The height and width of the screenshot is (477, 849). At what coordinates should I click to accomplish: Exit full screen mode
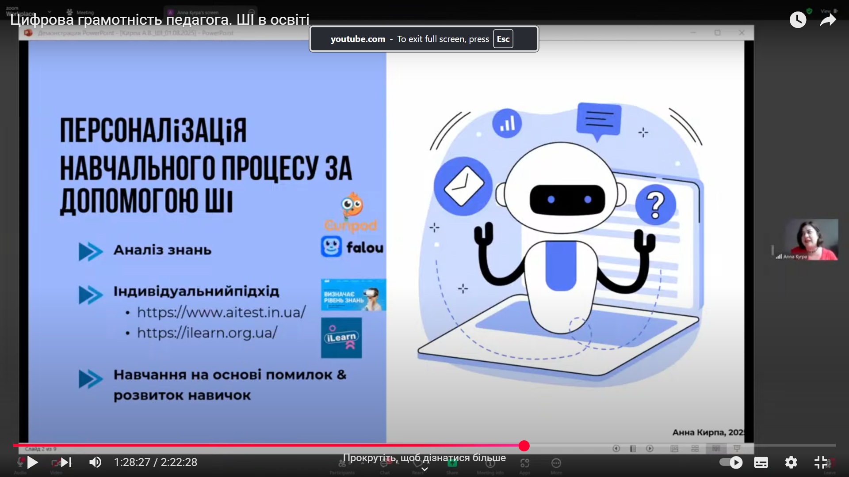821,462
